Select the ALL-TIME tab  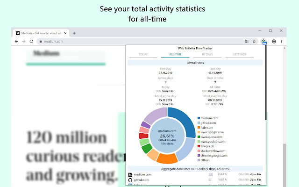coord(175,55)
